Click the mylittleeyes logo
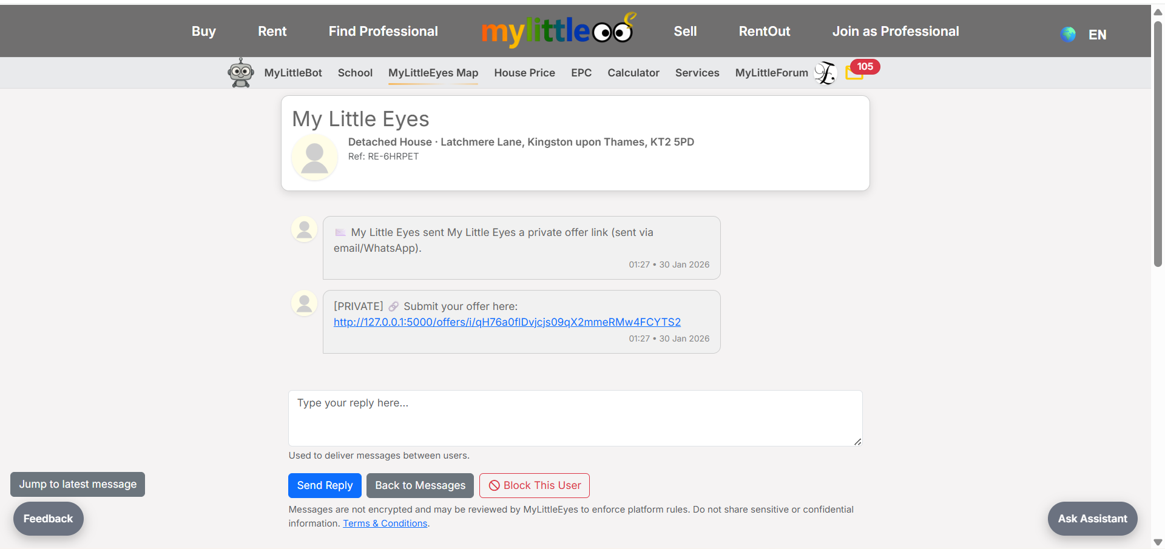 tap(558, 31)
